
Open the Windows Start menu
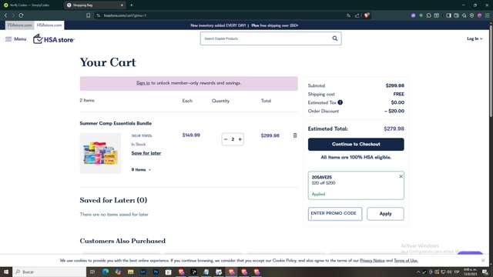coord(6,272)
